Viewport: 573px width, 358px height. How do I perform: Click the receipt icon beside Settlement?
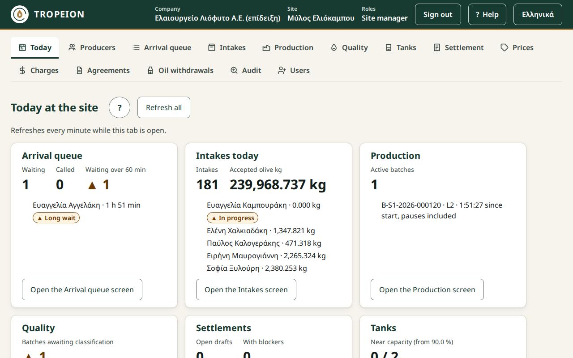pyautogui.click(x=437, y=47)
